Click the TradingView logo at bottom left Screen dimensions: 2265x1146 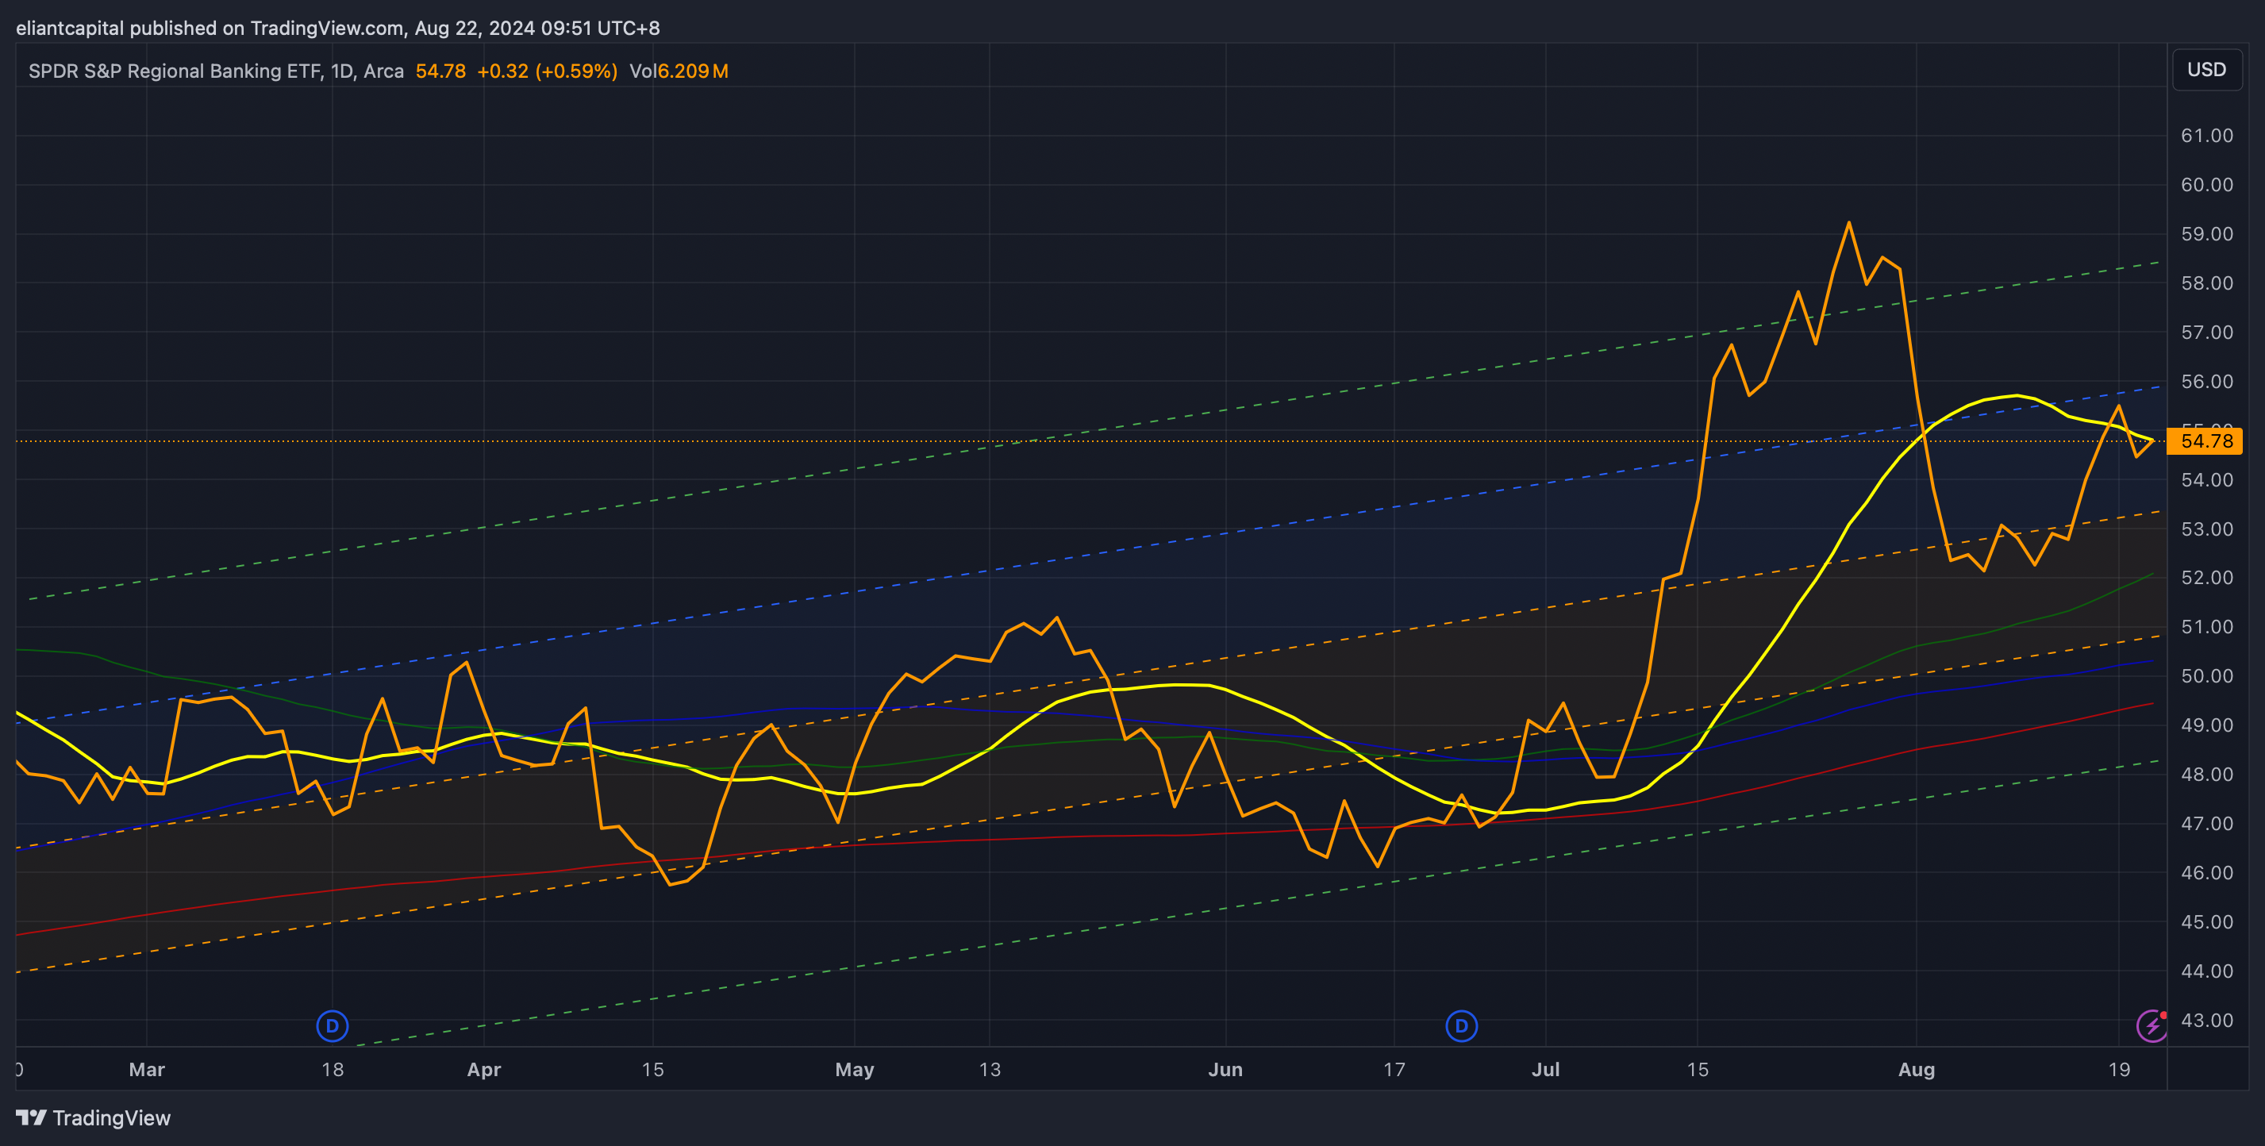[x=93, y=1118]
